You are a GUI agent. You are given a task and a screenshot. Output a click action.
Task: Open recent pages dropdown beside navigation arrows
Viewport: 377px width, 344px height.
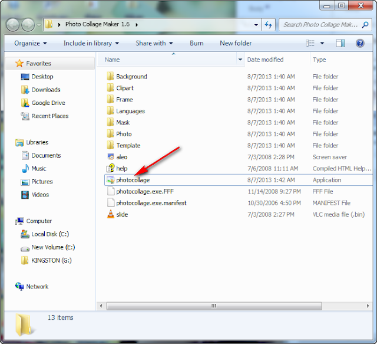39,25
